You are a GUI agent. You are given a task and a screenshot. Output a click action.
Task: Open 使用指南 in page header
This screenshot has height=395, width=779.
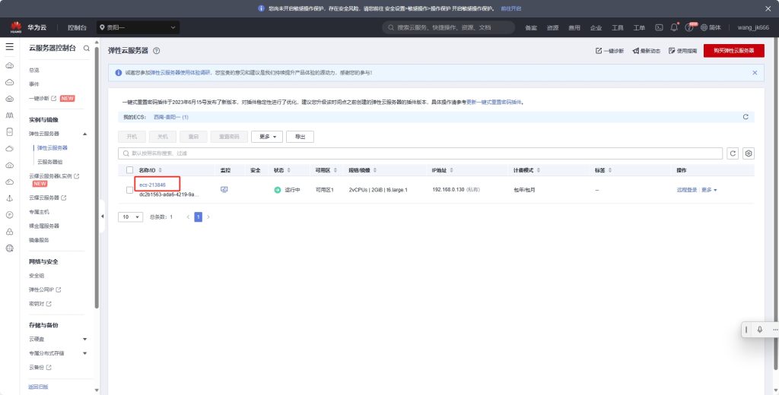point(682,51)
